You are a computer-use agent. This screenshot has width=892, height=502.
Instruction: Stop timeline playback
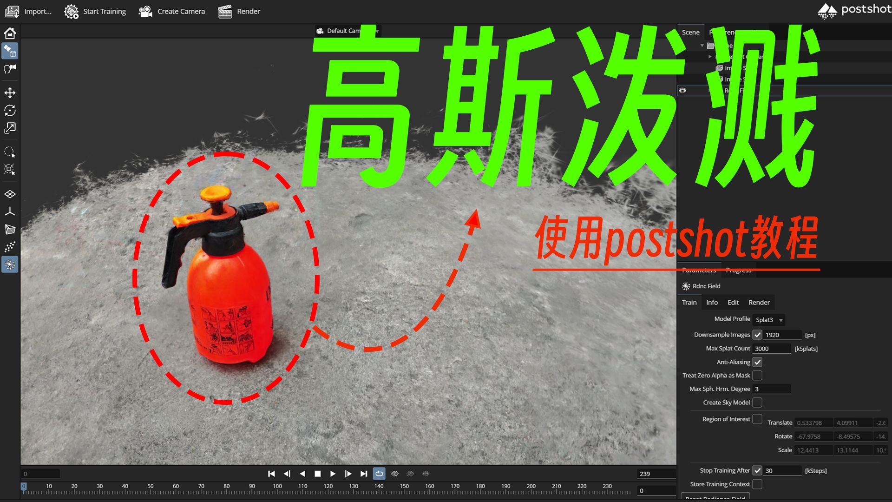(x=318, y=474)
